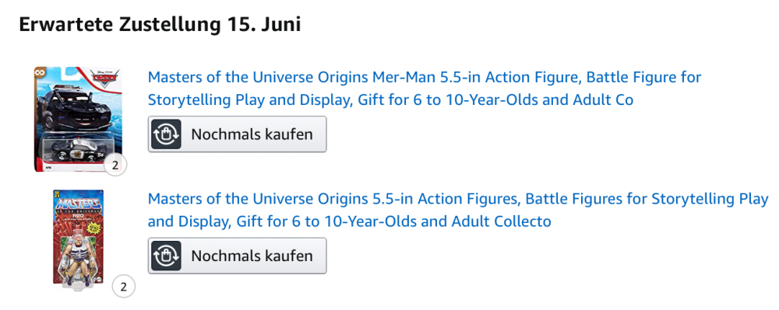Click quantity badge 2 on the Fisto image
The height and width of the screenshot is (310, 779).
pyautogui.click(x=123, y=286)
